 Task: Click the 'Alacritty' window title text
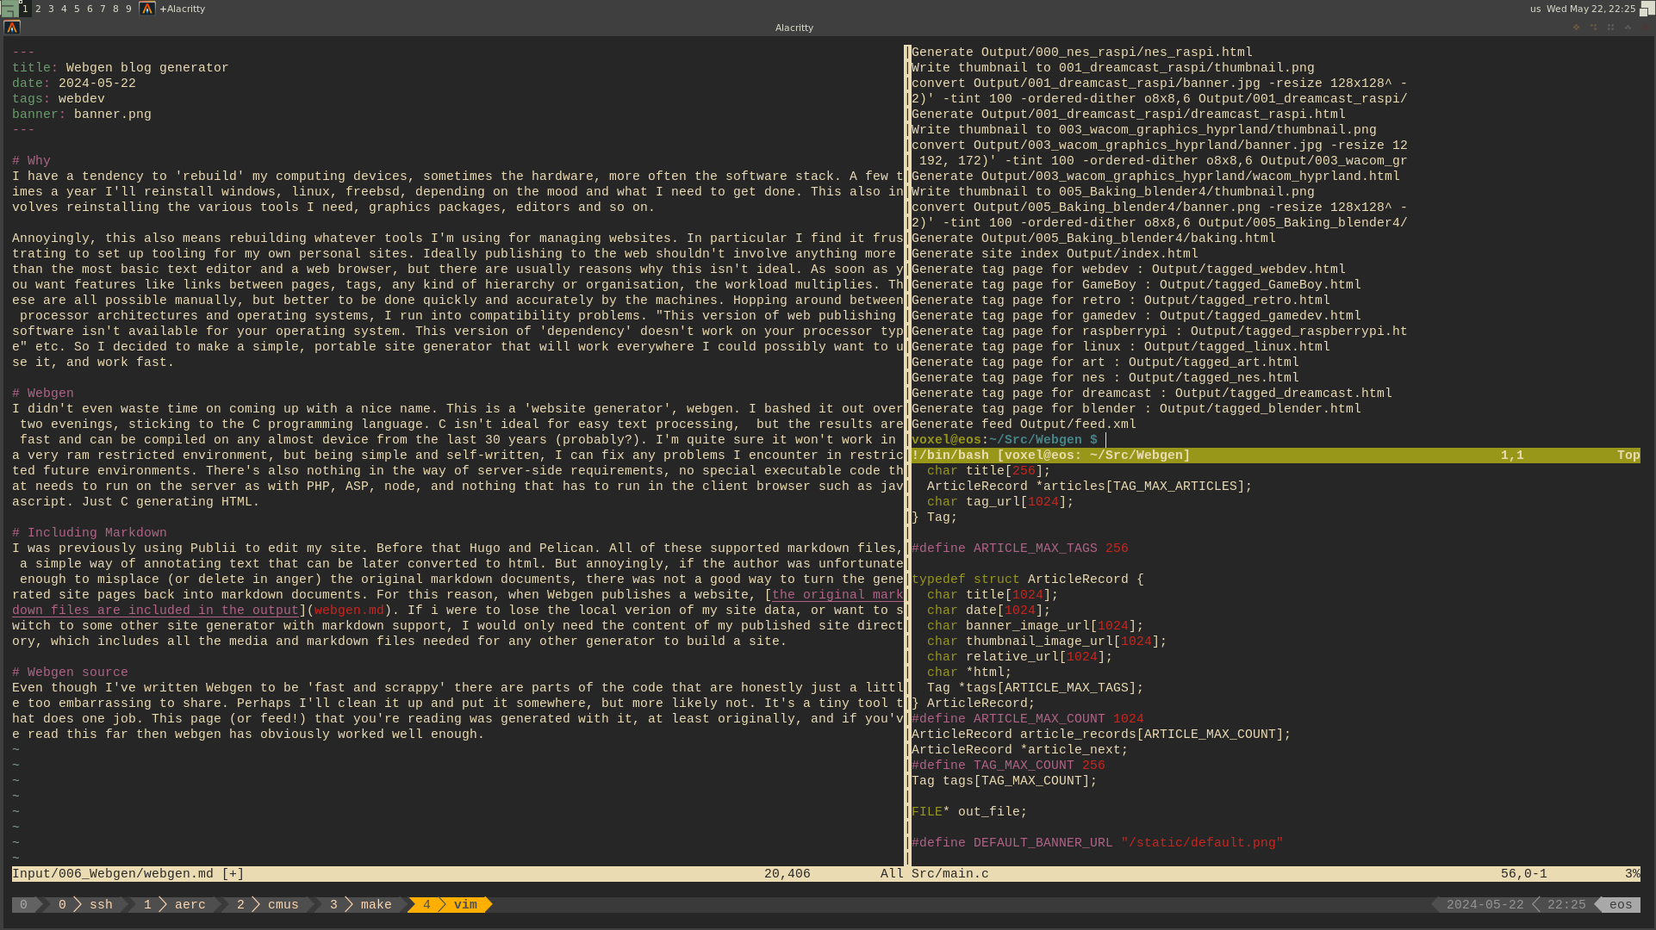click(x=794, y=28)
